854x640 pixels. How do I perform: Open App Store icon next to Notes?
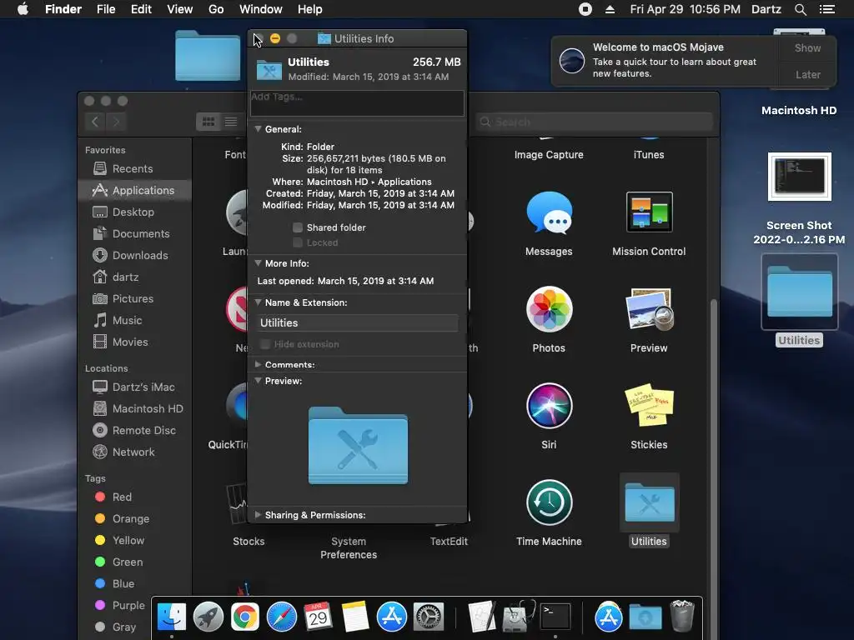[392, 617]
